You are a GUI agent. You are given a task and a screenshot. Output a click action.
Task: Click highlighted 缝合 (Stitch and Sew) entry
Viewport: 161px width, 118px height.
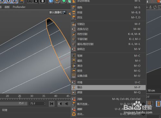pyautogui.click(x=109, y=87)
